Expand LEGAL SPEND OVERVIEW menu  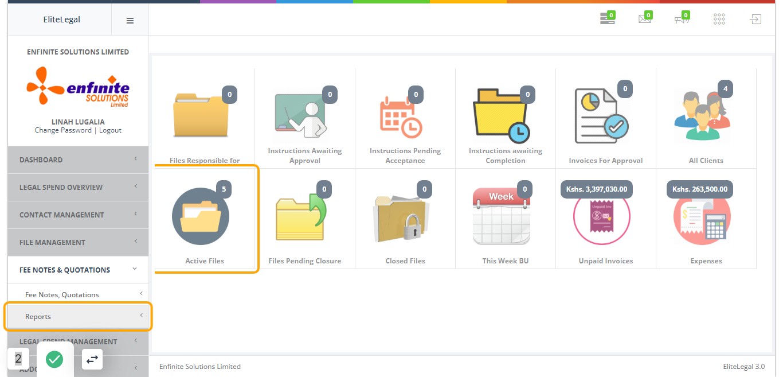pos(78,187)
